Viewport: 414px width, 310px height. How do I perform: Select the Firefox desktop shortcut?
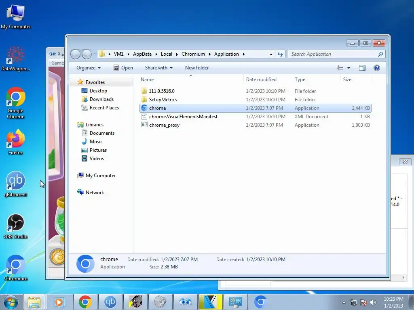(x=16, y=142)
